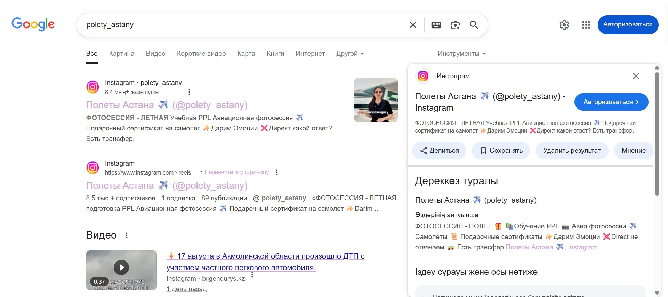Click the Сохранять button
Image resolution: width=668 pixels, height=297 pixels.
point(501,151)
